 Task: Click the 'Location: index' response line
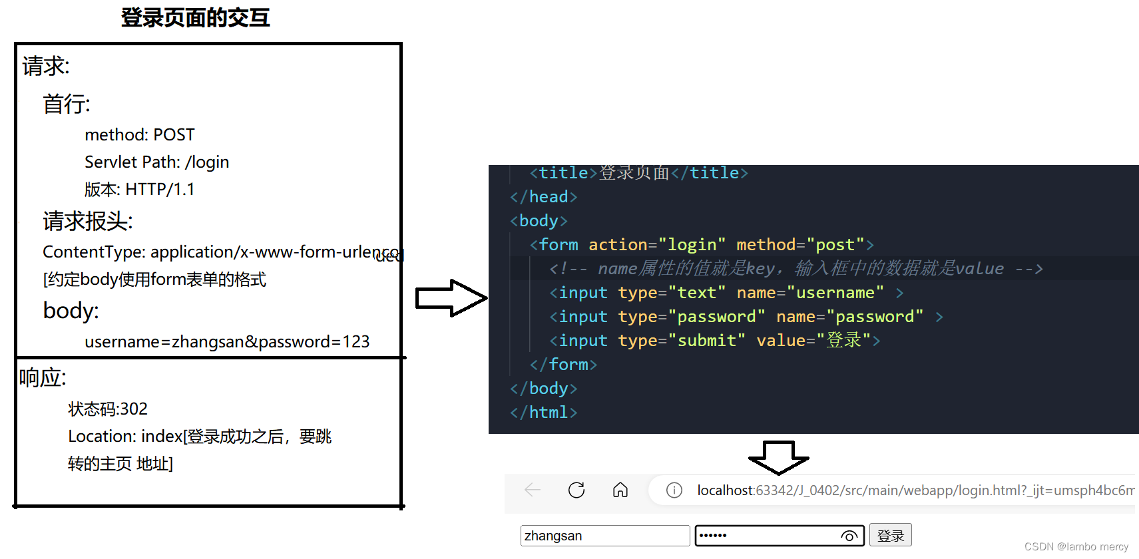click(x=200, y=437)
